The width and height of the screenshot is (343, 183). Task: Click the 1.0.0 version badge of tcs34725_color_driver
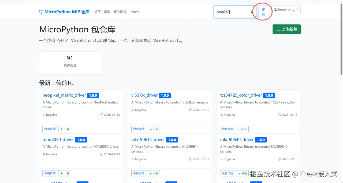(x=269, y=96)
